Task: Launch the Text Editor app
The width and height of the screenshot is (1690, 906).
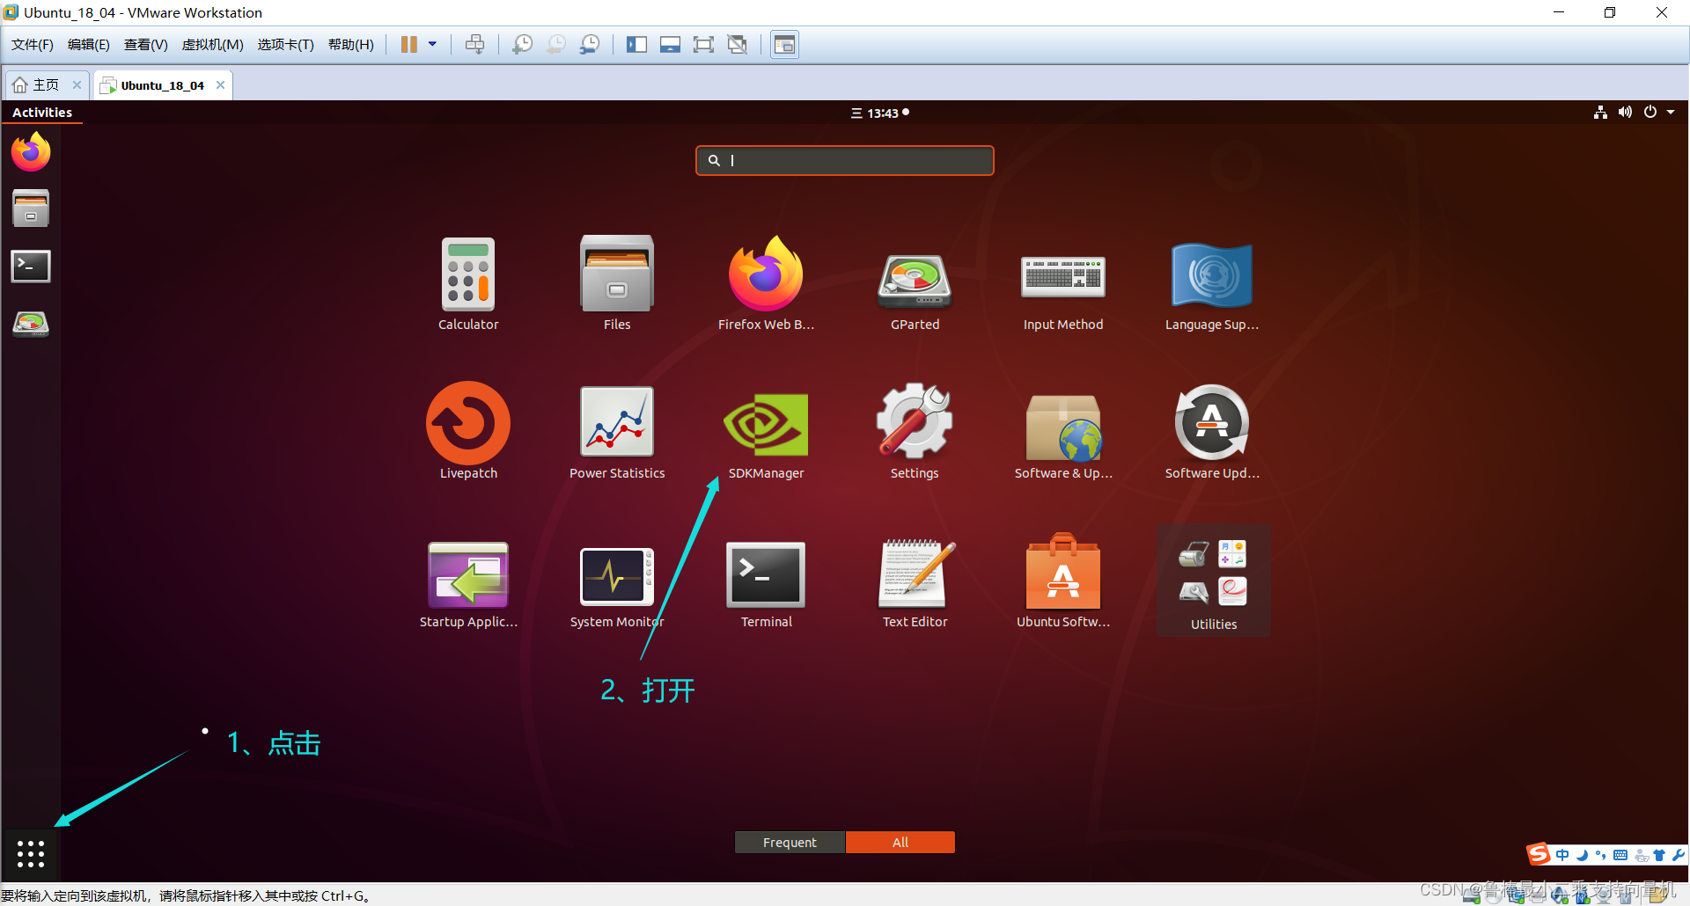Action: (x=915, y=582)
